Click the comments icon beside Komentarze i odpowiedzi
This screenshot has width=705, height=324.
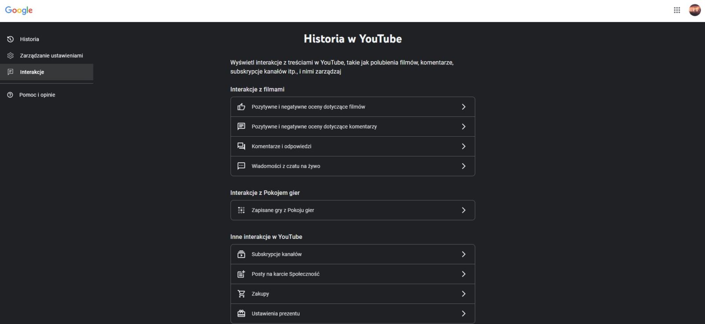(241, 146)
